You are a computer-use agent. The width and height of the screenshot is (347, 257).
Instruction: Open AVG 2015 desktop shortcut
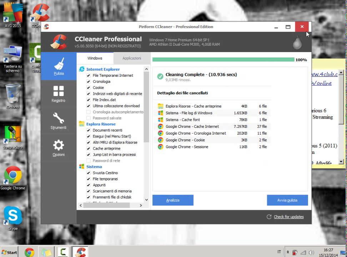click(x=13, y=15)
